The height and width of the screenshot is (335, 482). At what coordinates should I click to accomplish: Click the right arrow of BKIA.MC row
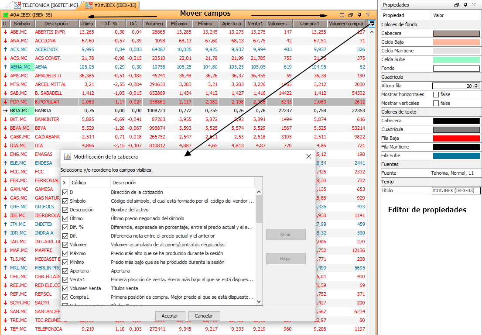point(5,111)
